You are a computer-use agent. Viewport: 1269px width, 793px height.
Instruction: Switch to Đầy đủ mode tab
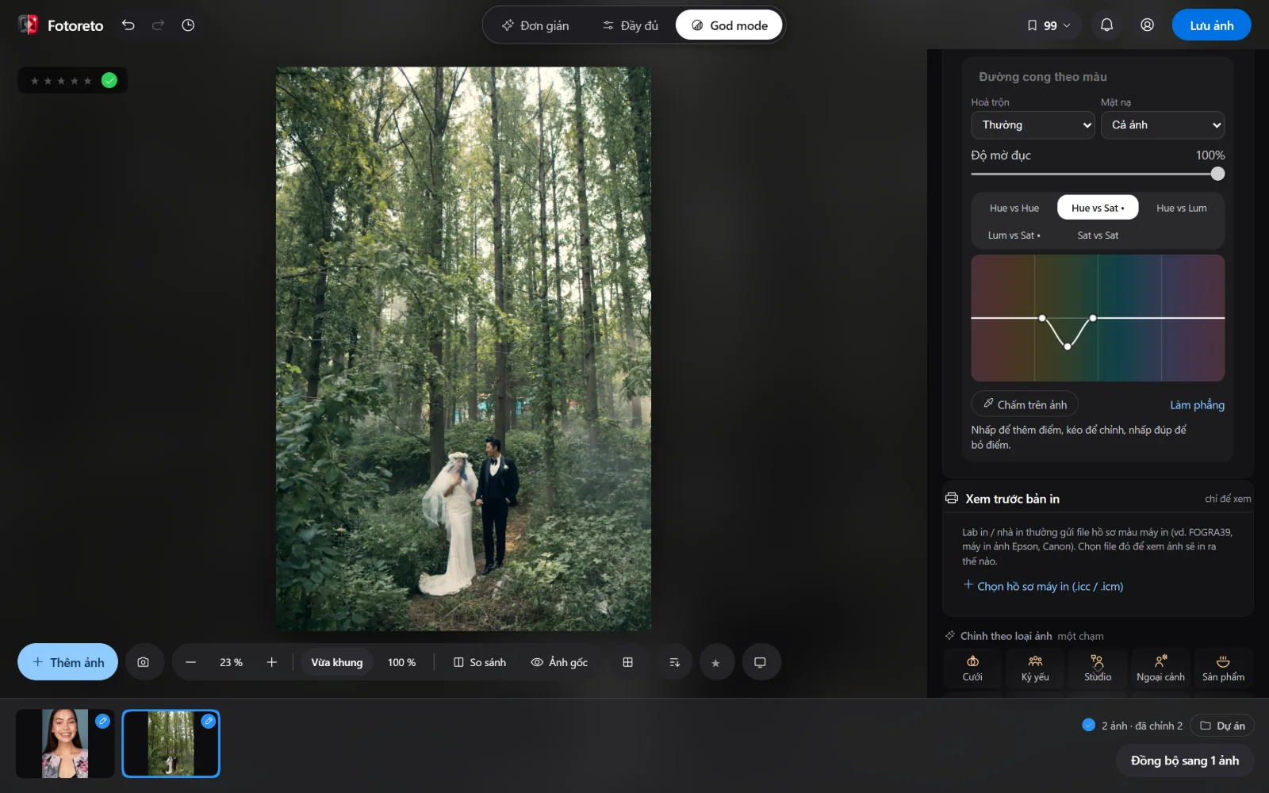[x=631, y=25]
